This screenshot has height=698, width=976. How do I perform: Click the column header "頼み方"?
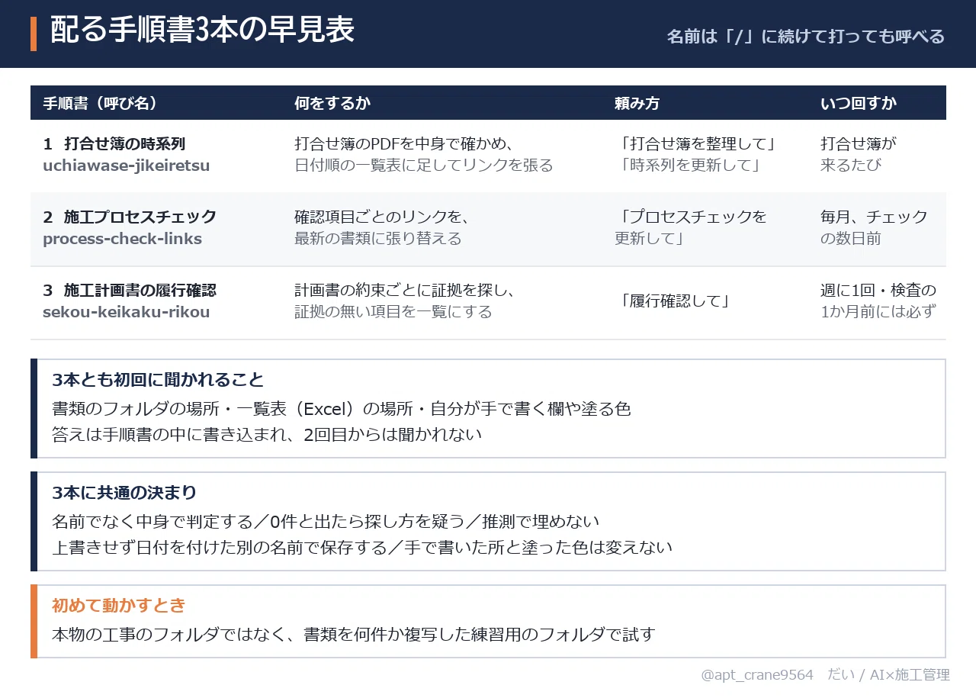[637, 103]
